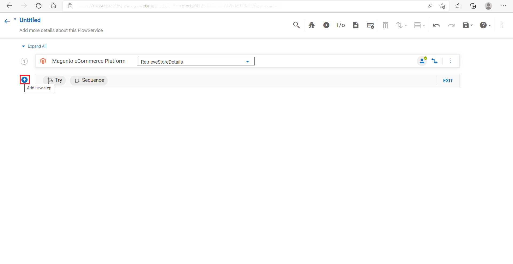Click the EXIT step button
The width and height of the screenshot is (513, 264).
pos(448,80)
